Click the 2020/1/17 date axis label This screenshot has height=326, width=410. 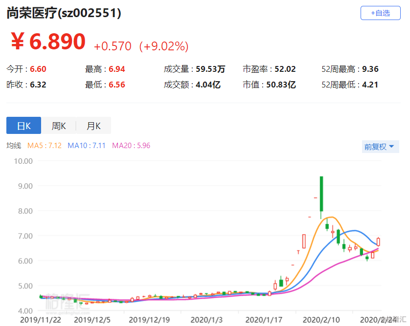[x=264, y=320]
